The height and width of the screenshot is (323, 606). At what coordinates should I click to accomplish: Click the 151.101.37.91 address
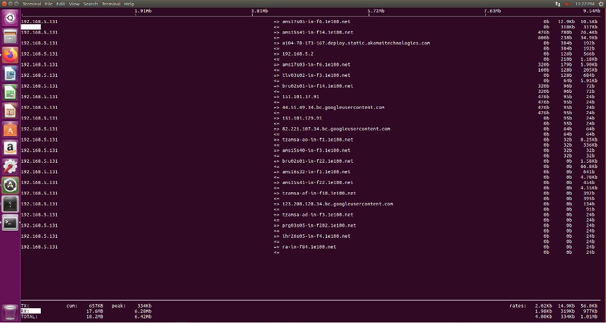click(x=301, y=97)
